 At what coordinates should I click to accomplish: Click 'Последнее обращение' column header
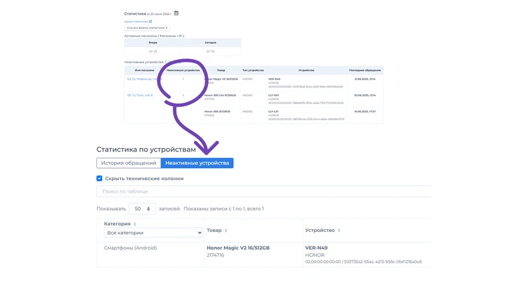[365, 70]
